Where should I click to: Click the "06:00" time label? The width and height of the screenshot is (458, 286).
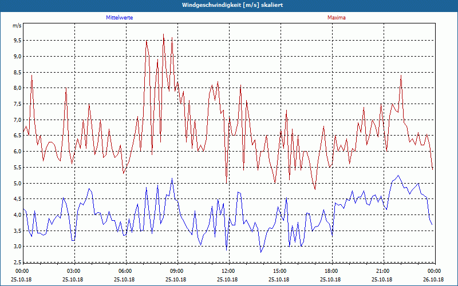click(125, 271)
